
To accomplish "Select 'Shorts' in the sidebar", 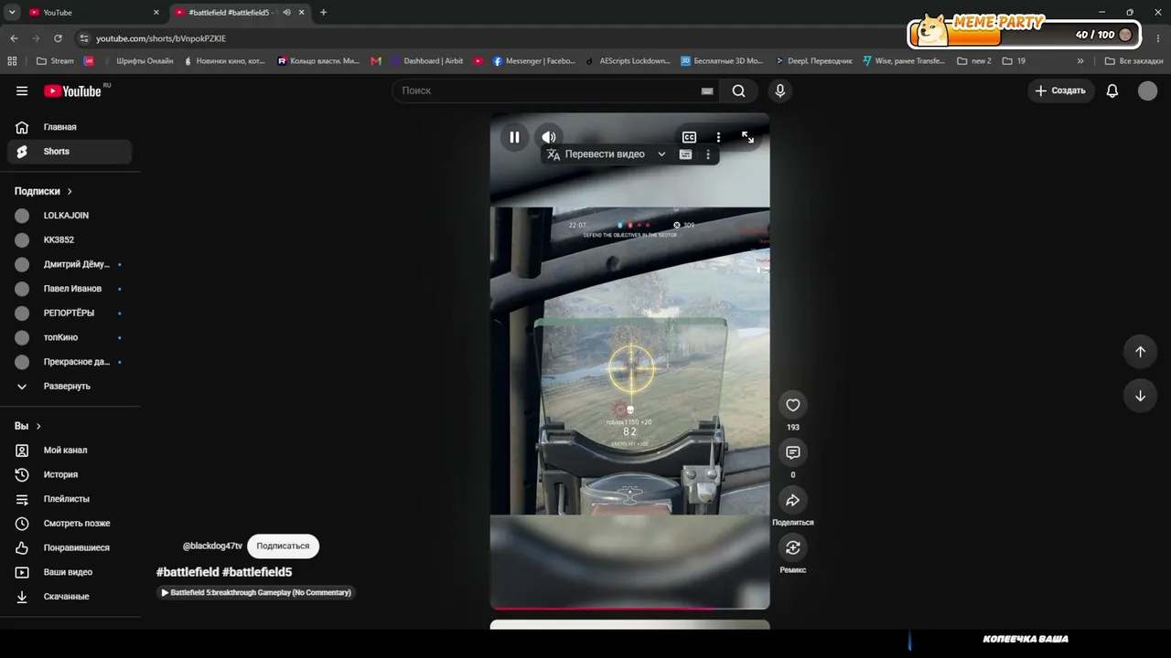I will click(70, 152).
